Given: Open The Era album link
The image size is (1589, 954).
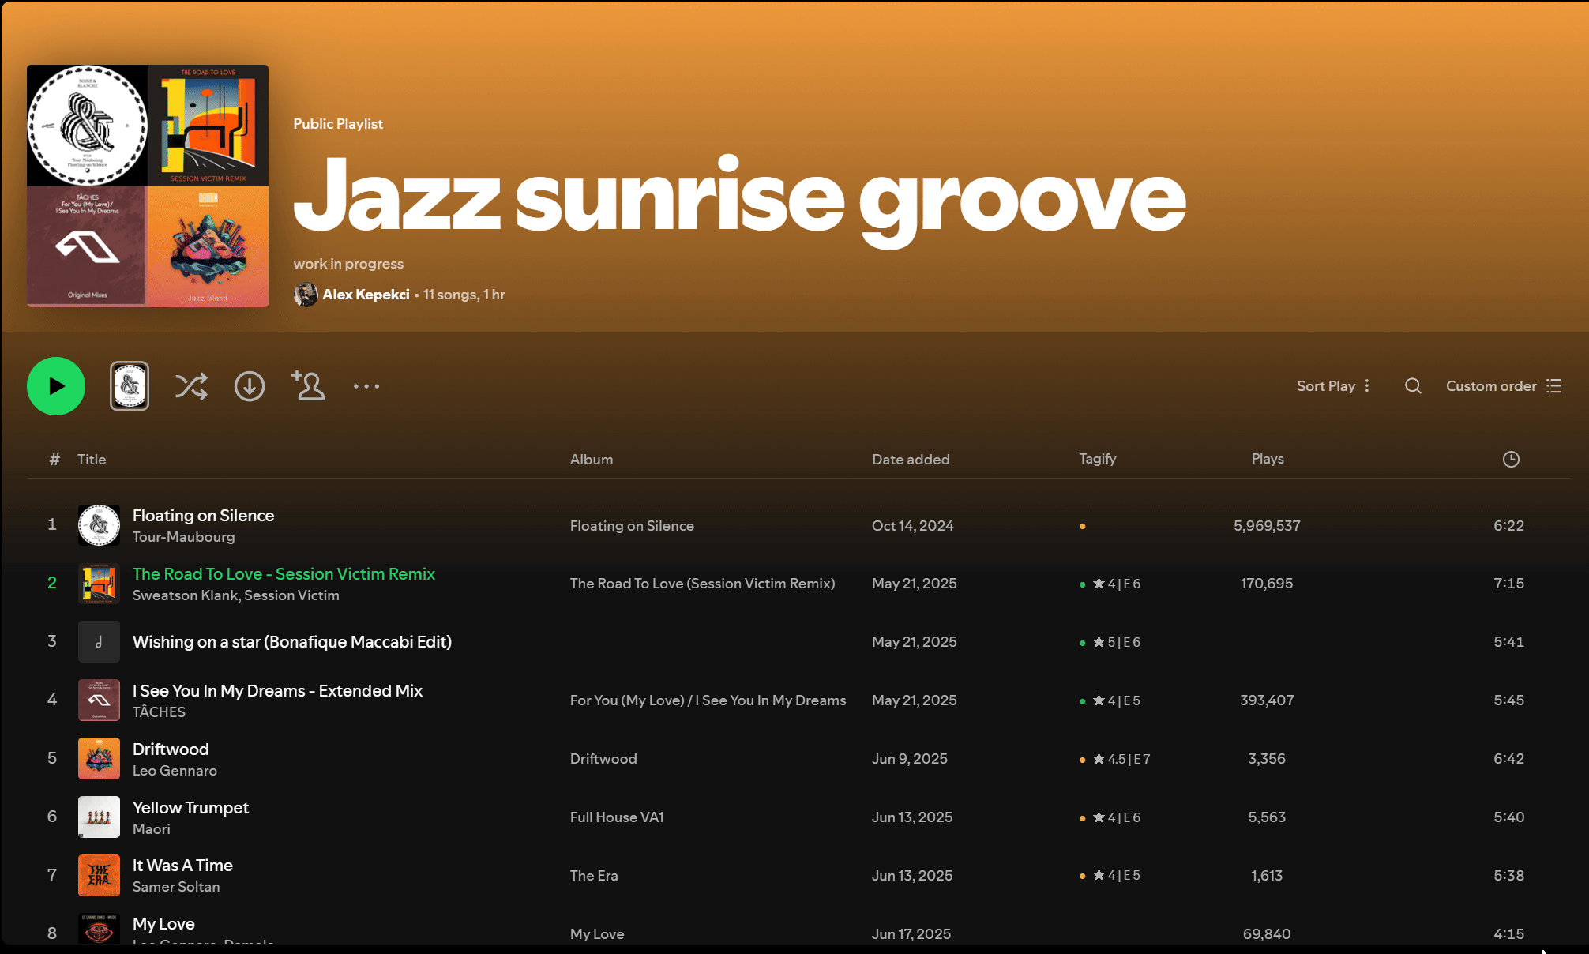Looking at the screenshot, I should point(594,876).
